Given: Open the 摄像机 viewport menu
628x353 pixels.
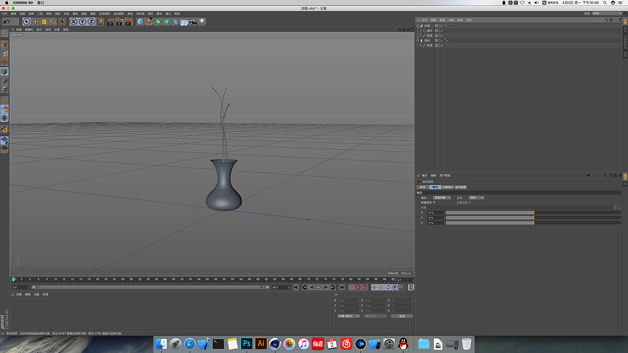Looking at the screenshot, I should click(x=29, y=30).
